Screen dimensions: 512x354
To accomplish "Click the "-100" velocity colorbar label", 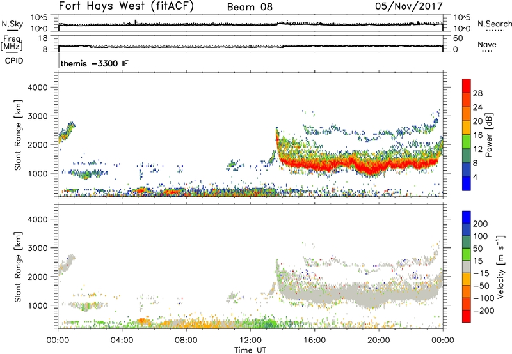I will (484, 298).
